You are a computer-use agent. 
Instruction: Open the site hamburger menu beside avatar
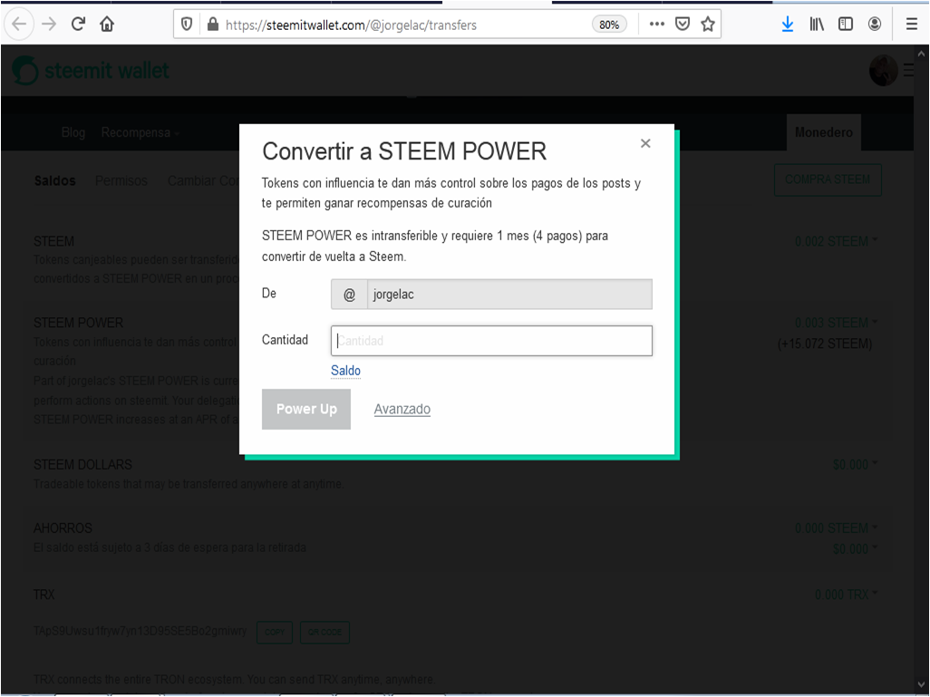[909, 71]
